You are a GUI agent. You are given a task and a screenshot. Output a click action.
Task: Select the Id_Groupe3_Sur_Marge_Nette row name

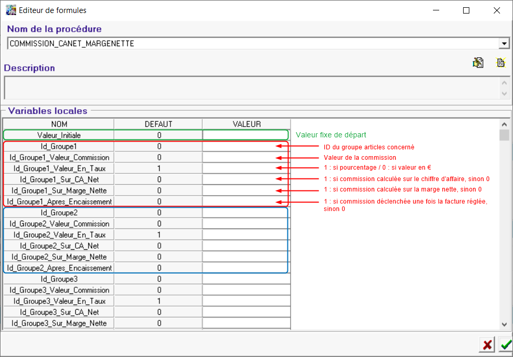(59, 323)
